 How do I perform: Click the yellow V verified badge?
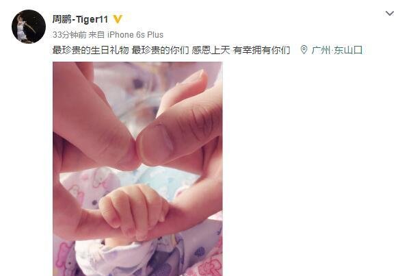[118, 19]
